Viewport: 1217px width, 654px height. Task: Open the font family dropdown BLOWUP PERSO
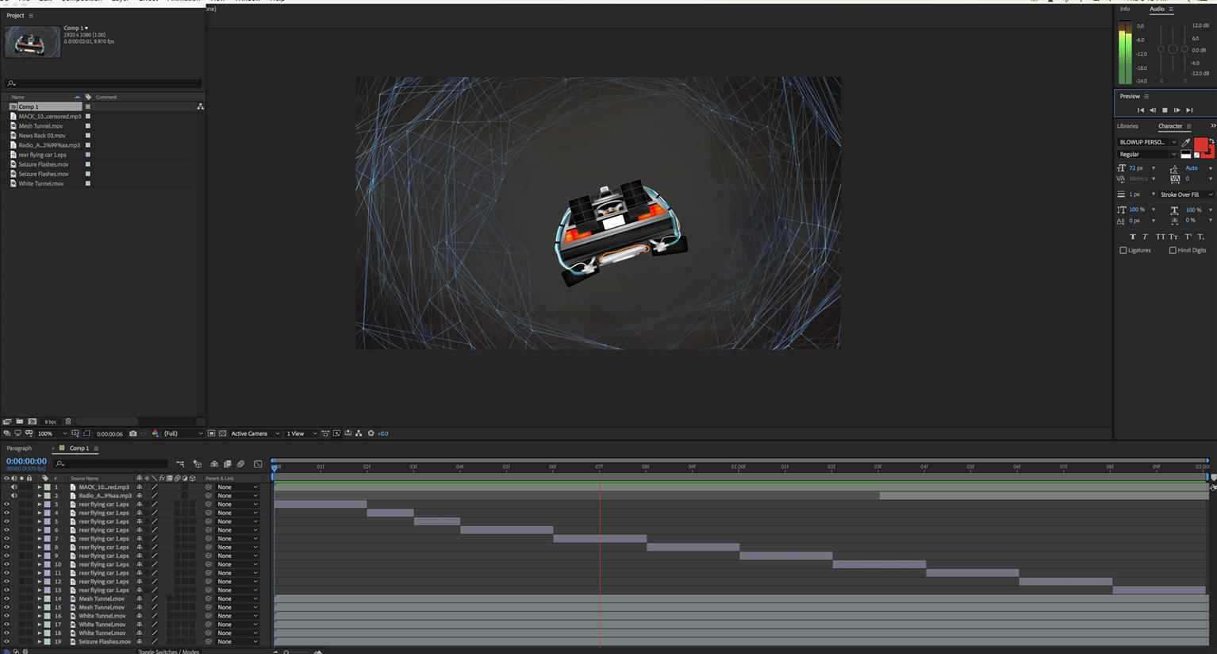click(x=1147, y=142)
